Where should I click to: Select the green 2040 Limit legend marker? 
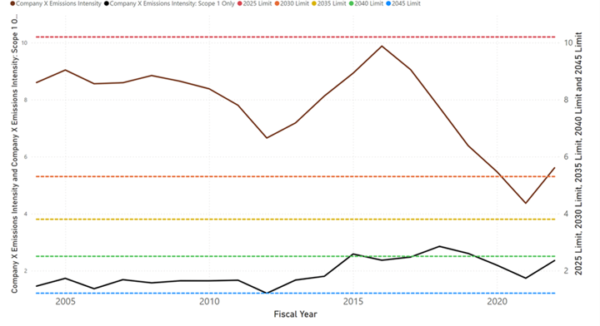click(352, 3)
